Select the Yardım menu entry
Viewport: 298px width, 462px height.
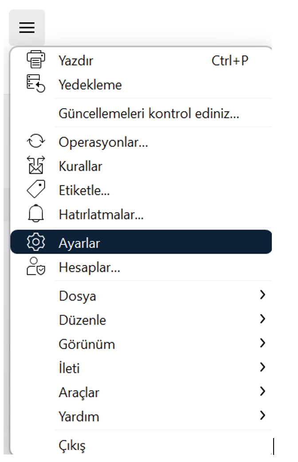[x=141, y=416]
